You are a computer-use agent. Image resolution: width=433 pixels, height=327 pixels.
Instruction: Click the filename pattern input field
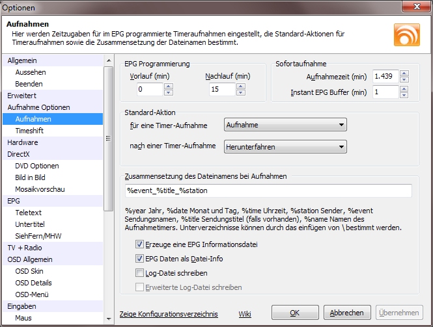pyautogui.click(x=268, y=190)
